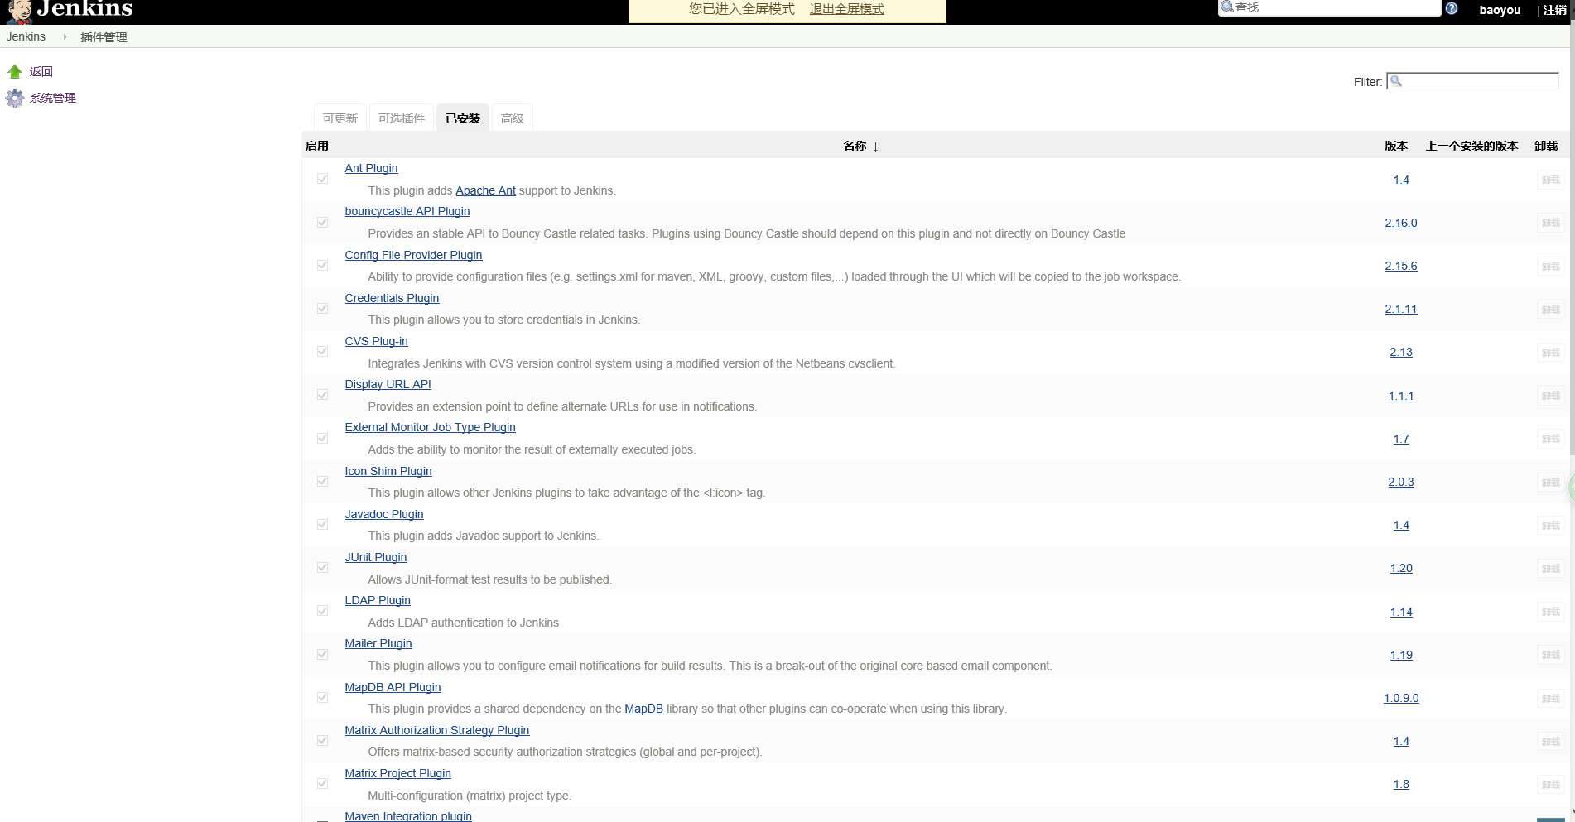
Task: Open the MapDB library link
Action: pyautogui.click(x=643, y=709)
